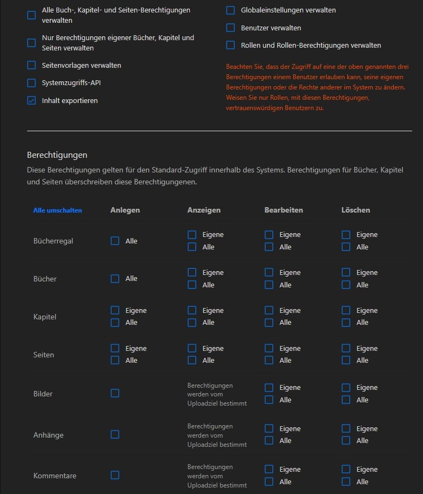The width and height of the screenshot is (423, 494).
Task: Enable Anlegen "Alle" for Bücherregal
Action: click(x=115, y=241)
